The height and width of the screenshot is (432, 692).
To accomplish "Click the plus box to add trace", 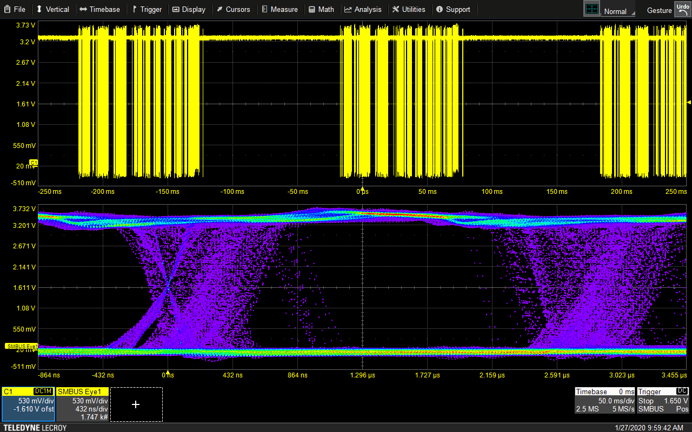I will coord(136,404).
